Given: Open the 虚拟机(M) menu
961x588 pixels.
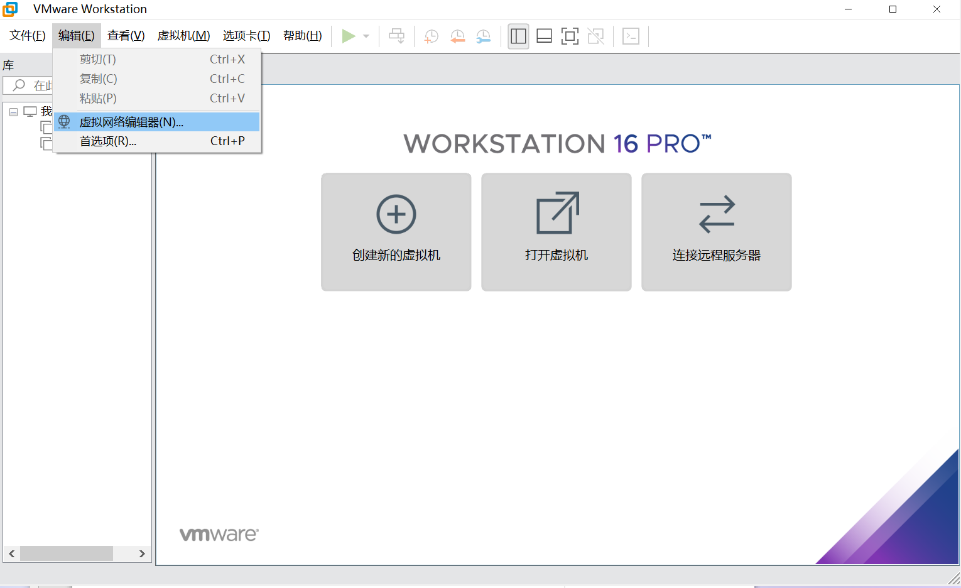Looking at the screenshot, I should (183, 36).
